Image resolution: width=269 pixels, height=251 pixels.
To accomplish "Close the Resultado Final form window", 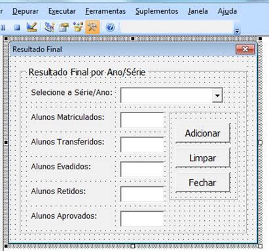I will tap(245, 49).
